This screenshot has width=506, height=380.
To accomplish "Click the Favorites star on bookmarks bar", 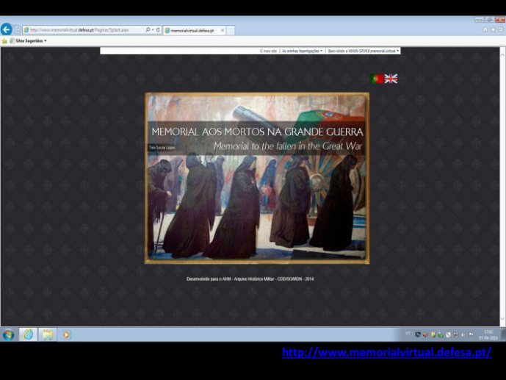I will click(4, 41).
